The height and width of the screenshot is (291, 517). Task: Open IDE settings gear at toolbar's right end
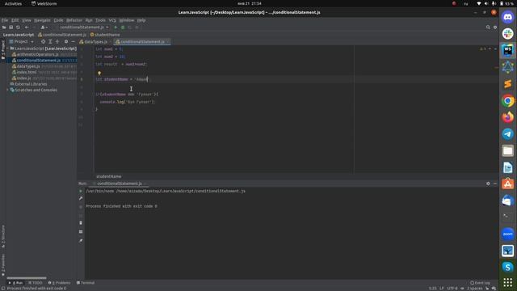(495, 27)
